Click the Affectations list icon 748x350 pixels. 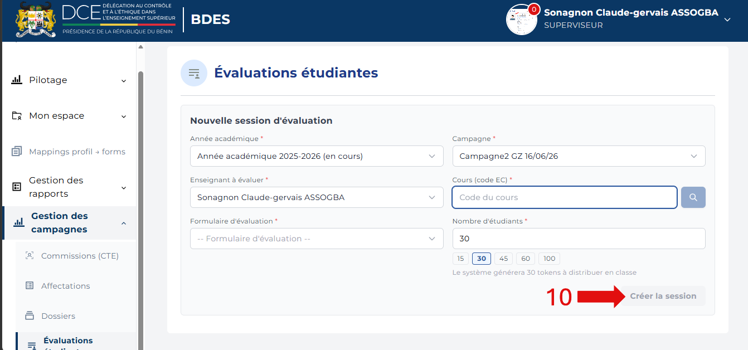pyautogui.click(x=30, y=286)
